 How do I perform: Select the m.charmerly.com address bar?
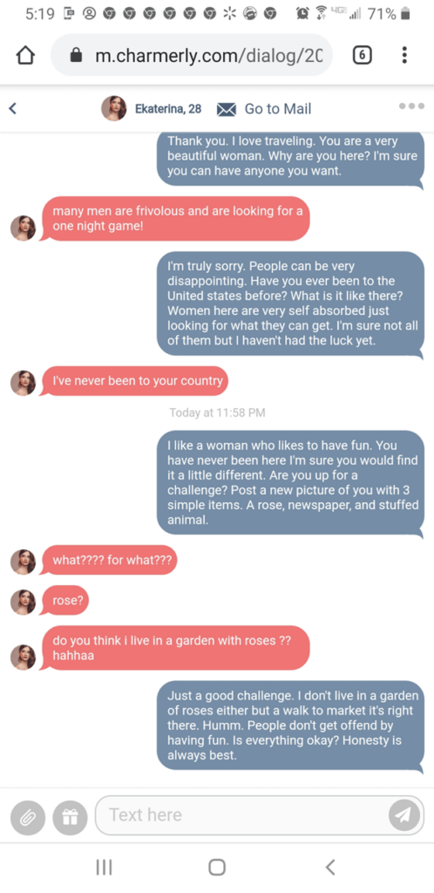coord(192,55)
